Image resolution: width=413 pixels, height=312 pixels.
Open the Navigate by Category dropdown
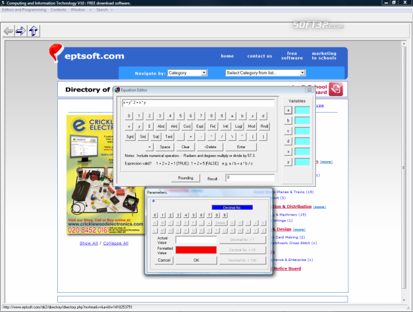pyautogui.click(x=187, y=73)
